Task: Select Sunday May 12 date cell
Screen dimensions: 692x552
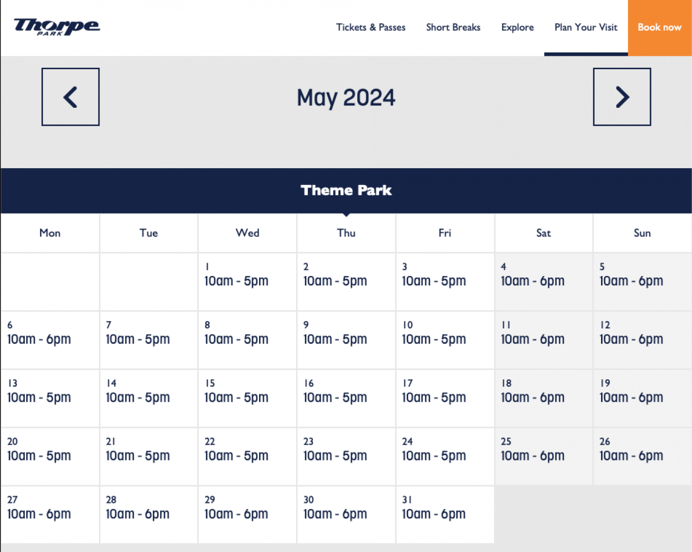Action: click(642, 340)
